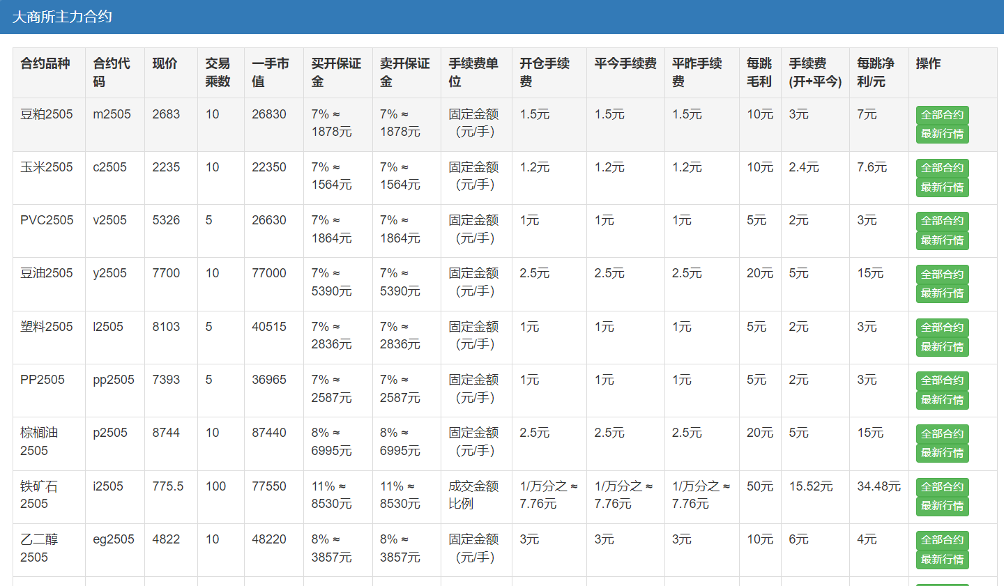Click contract code m2505
The image size is (1004, 586).
click(x=112, y=114)
